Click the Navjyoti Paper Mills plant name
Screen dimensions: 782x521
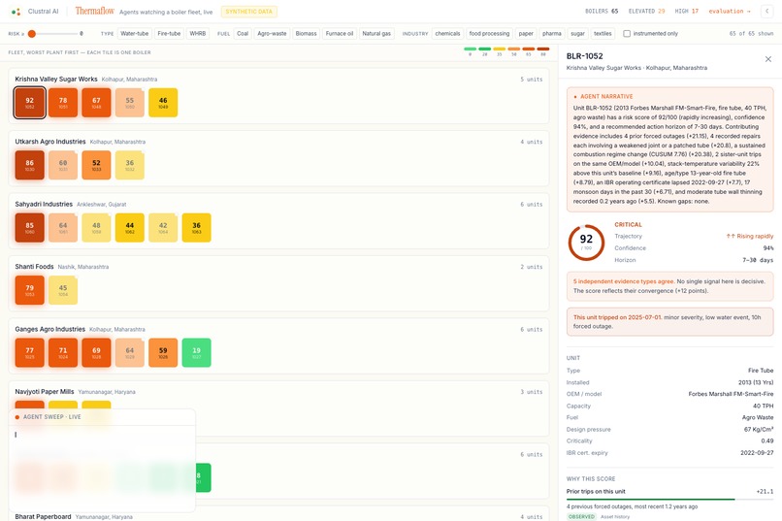[45, 391]
